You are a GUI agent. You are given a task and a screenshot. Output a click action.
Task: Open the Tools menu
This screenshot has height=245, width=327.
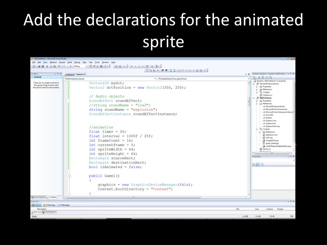(97, 62)
